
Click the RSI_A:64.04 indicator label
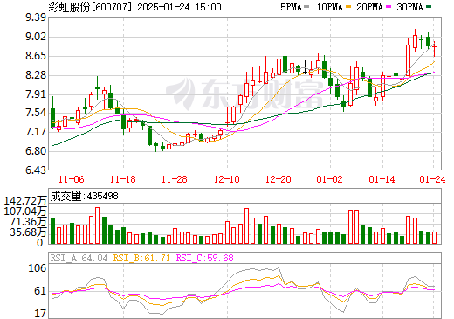[79, 258]
